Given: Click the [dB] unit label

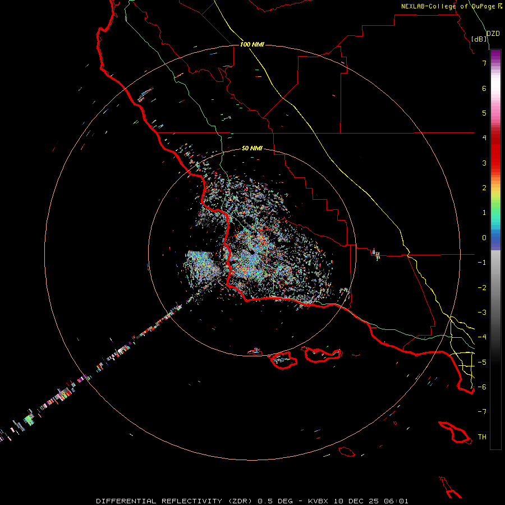Looking at the screenshot, I should point(479,39).
